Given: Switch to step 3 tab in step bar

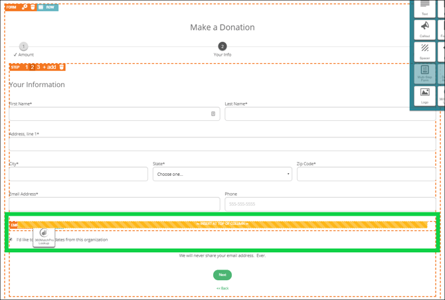Looking at the screenshot, I should [39, 67].
